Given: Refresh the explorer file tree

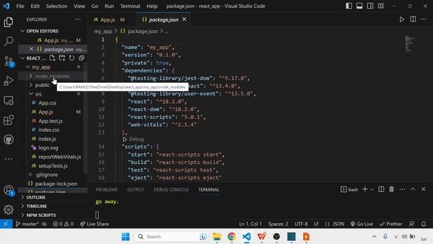Looking at the screenshot, I should 72,58.
